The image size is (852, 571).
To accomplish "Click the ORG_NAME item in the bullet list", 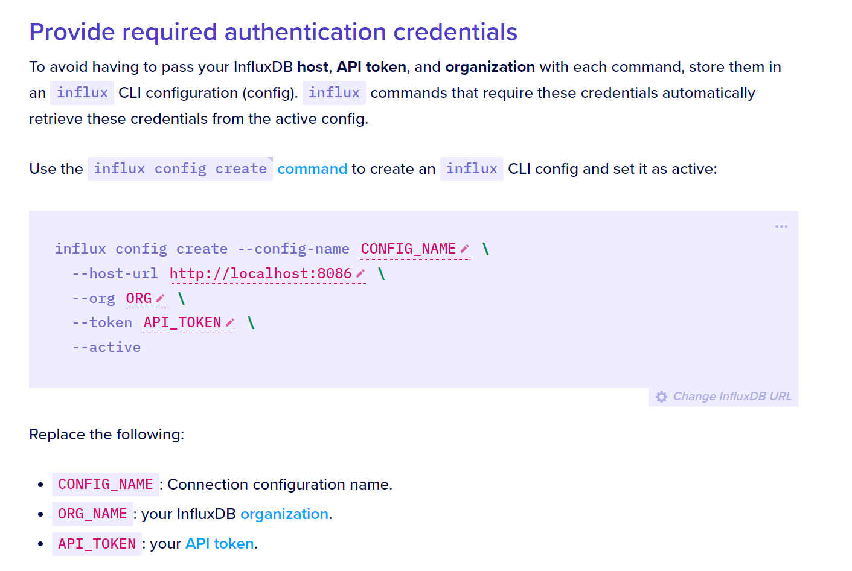I will tap(92, 514).
